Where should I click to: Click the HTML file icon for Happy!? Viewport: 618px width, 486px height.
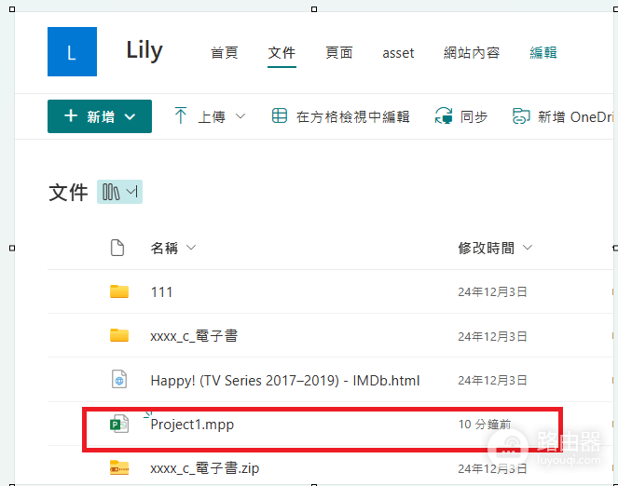tap(119, 380)
